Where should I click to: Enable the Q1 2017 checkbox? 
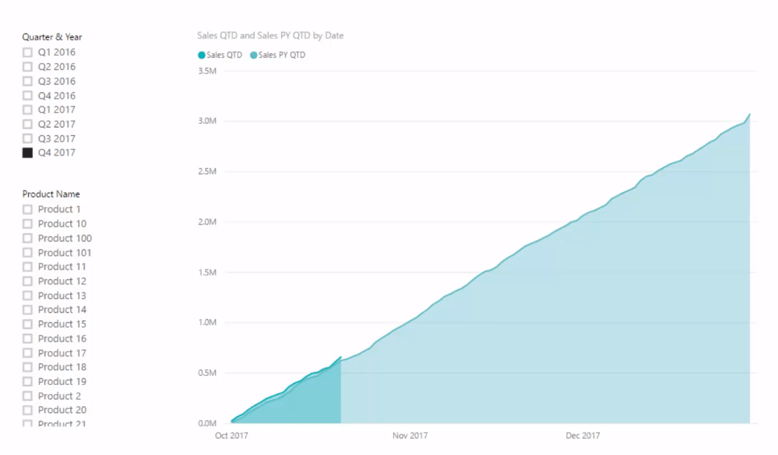click(x=27, y=109)
